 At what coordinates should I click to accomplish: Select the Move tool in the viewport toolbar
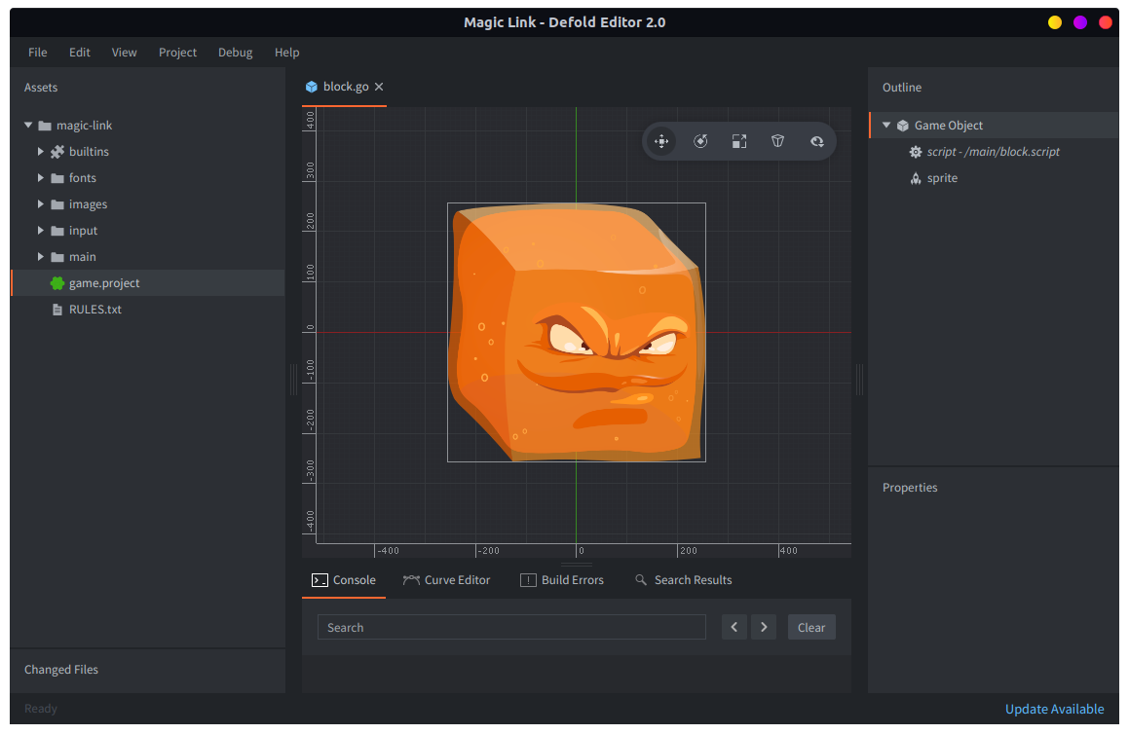coord(661,141)
